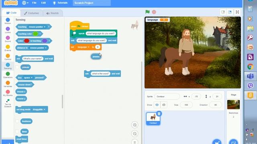This screenshot has width=257, height=144.
Task: Select the Variables block category
Action: pos(8,84)
